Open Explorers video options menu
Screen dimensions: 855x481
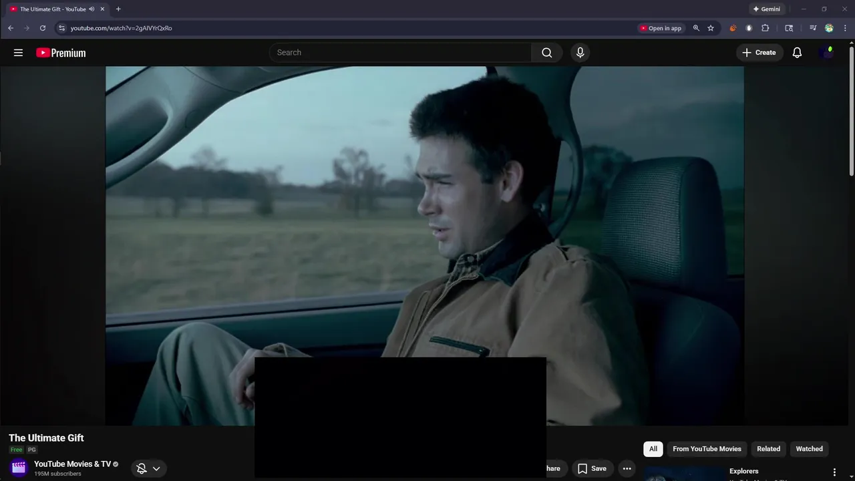click(x=834, y=472)
